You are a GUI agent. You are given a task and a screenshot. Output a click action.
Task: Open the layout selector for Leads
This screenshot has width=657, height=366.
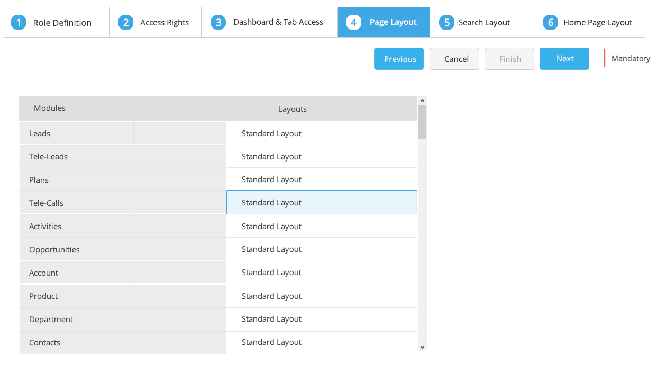(322, 133)
